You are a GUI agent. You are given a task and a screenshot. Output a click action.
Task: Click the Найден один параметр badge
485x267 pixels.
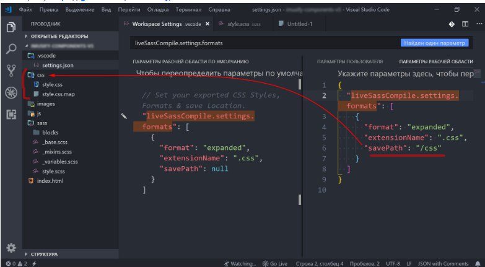(x=434, y=43)
